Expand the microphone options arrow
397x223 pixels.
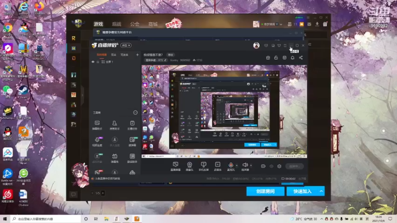point(237,166)
